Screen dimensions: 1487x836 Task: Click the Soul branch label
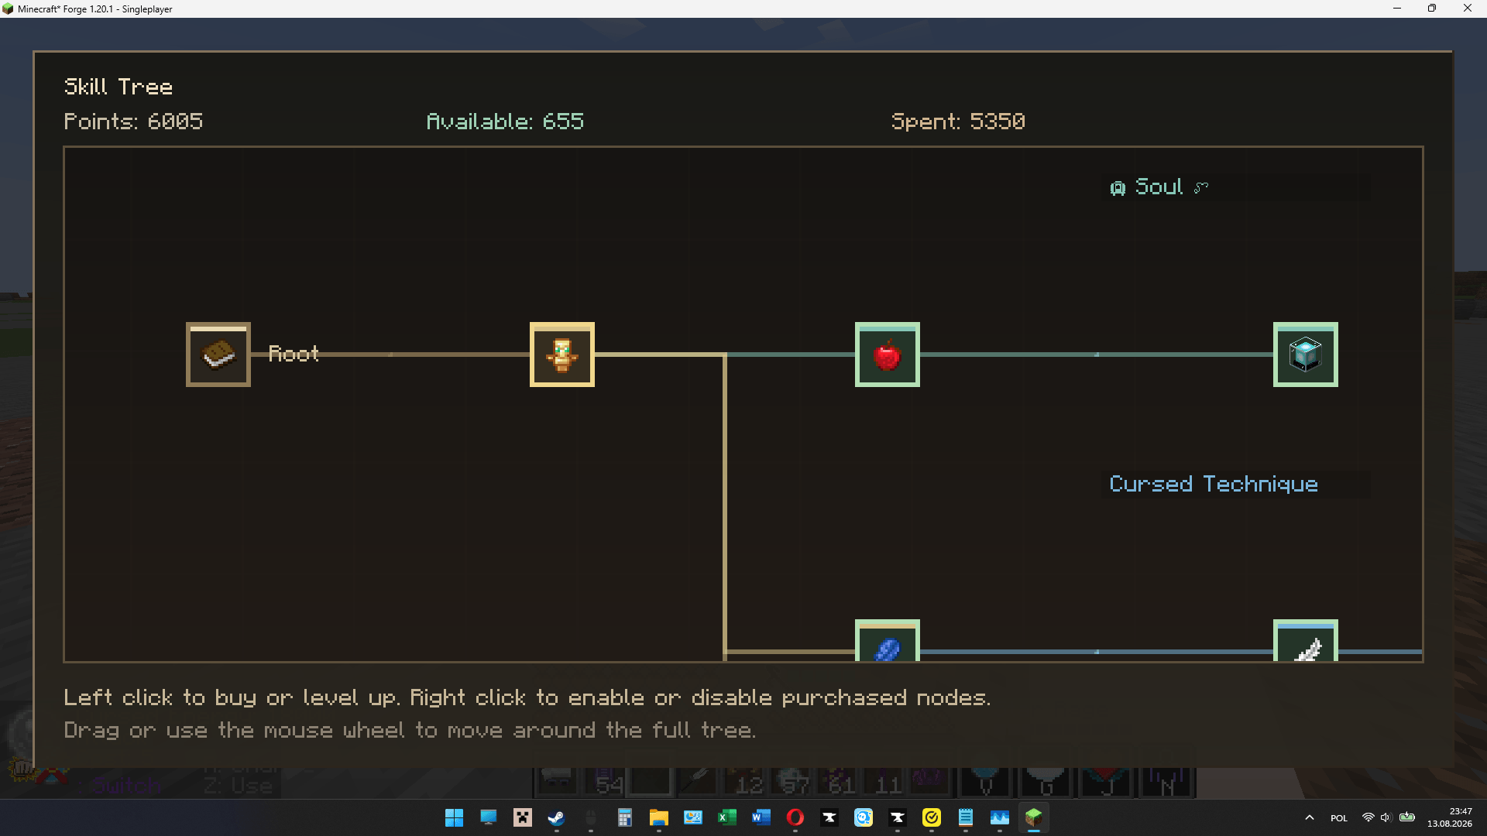1159,187
